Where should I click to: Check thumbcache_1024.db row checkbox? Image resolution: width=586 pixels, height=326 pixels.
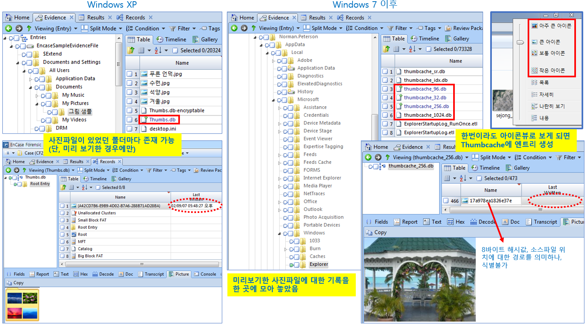(385, 115)
